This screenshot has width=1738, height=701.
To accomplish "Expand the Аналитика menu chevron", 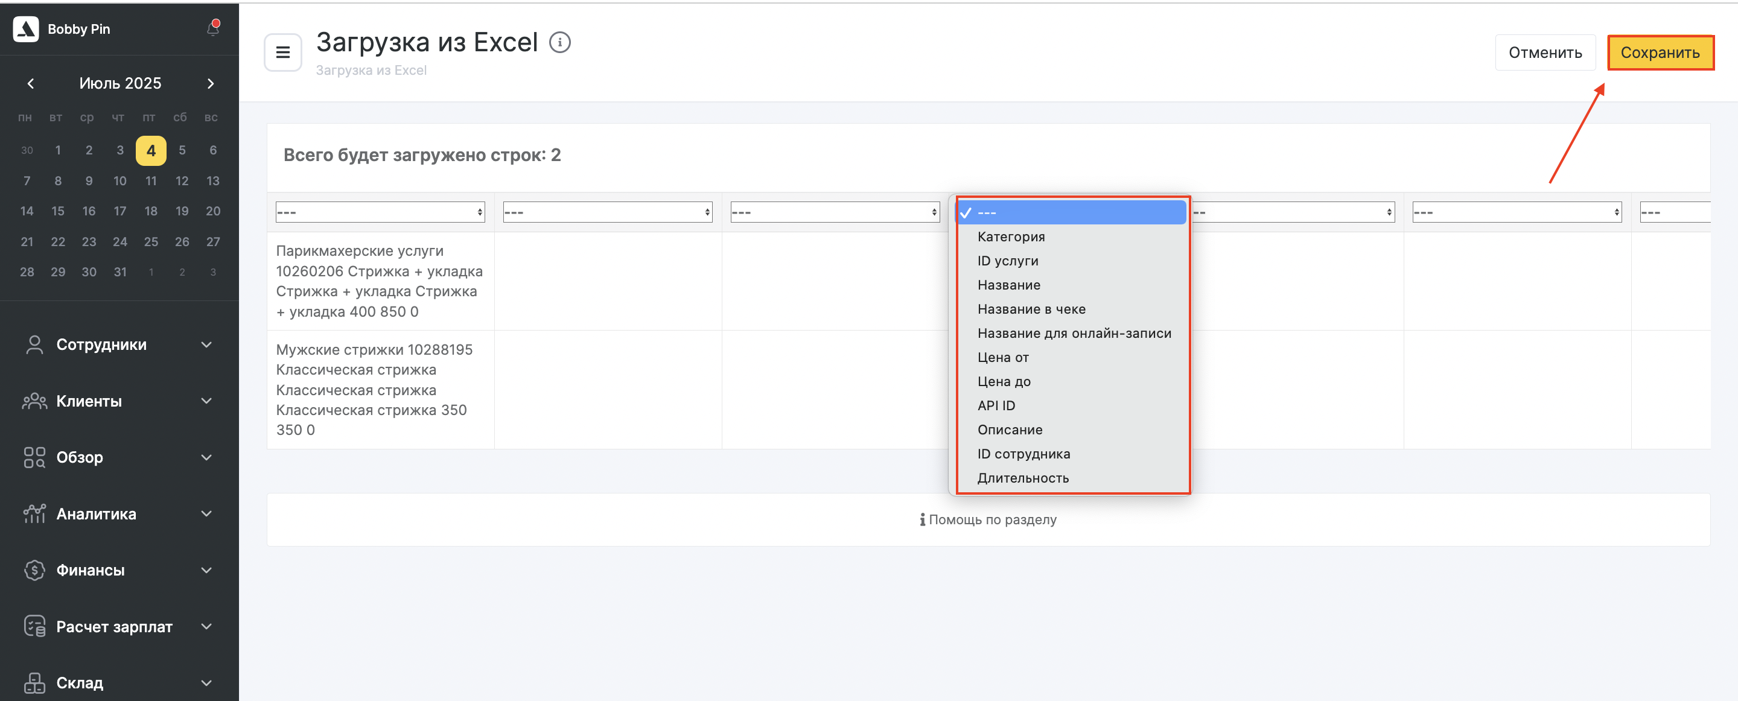I will pos(206,514).
